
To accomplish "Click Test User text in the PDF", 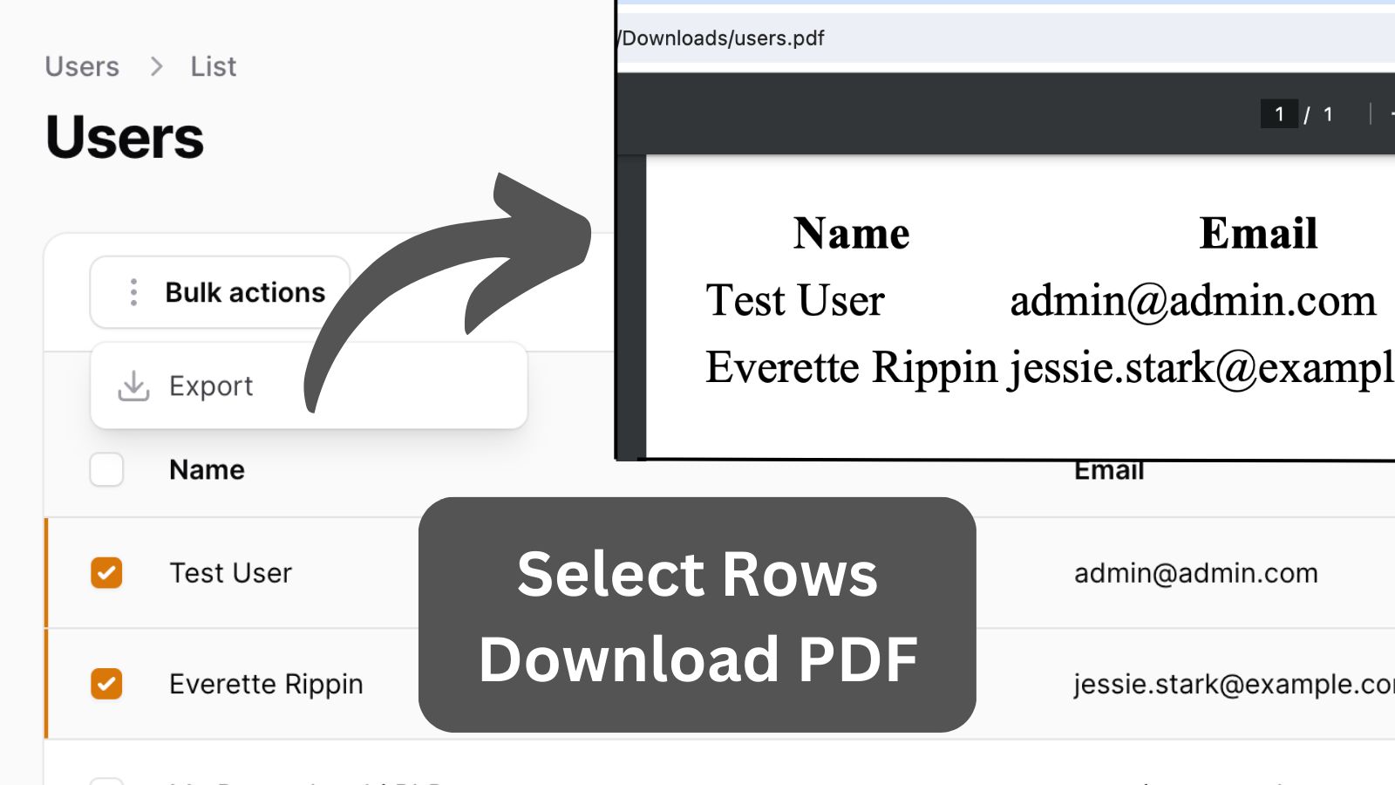I will click(x=795, y=301).
